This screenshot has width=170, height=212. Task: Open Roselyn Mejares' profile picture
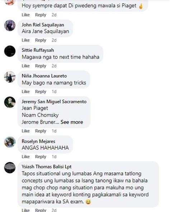[x=10, y=142]
